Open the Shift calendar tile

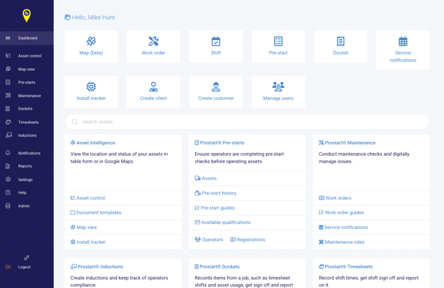(x=216, y=46)
